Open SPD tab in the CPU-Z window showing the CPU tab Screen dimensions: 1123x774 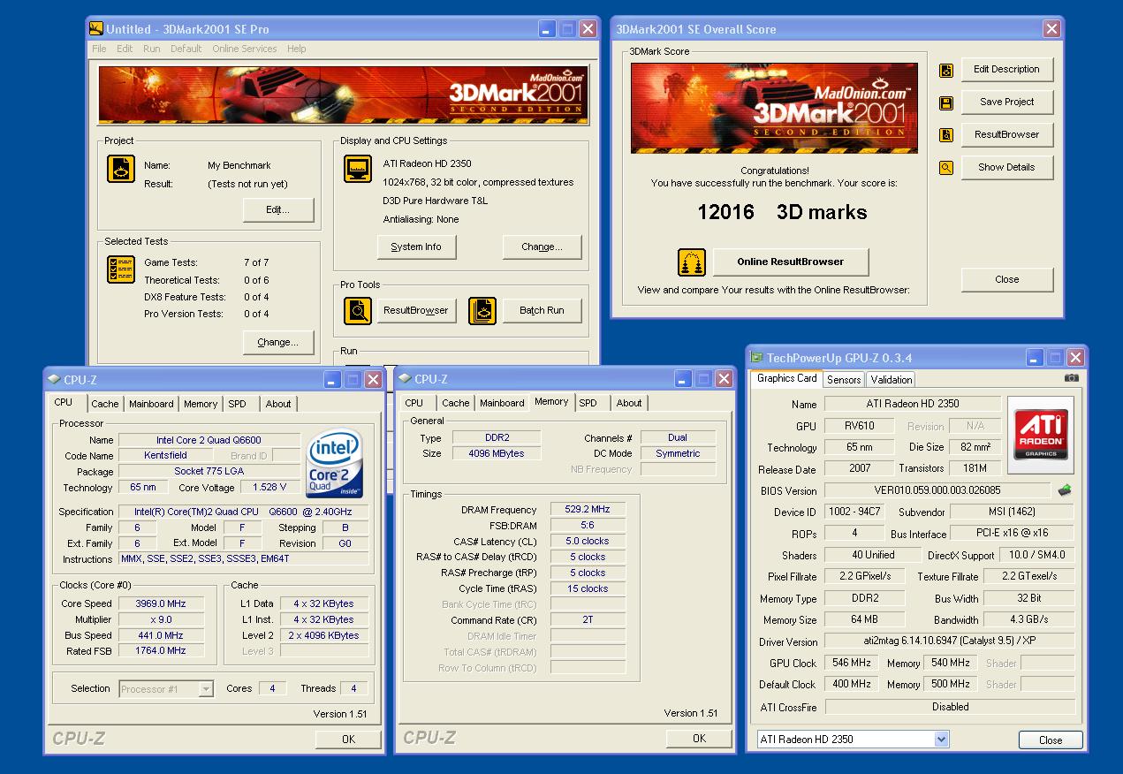pyautogui.click(x=237, y=404)
